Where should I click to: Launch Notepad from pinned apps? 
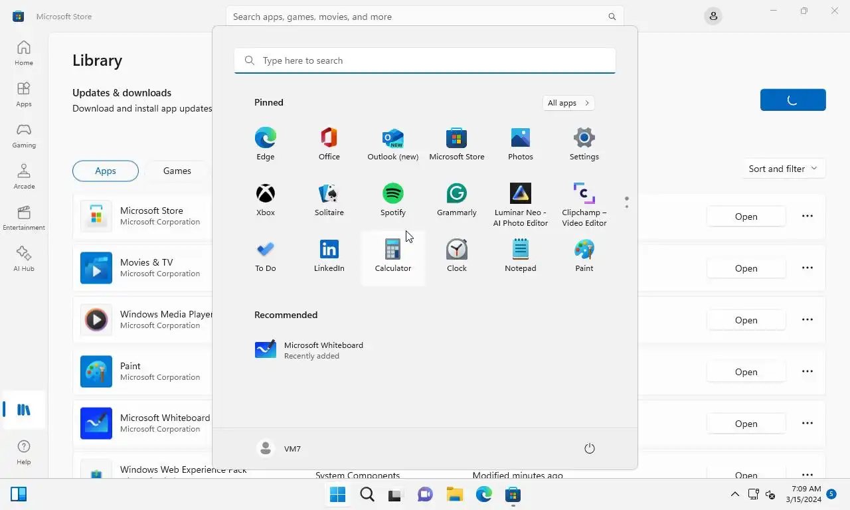point(521,256)
